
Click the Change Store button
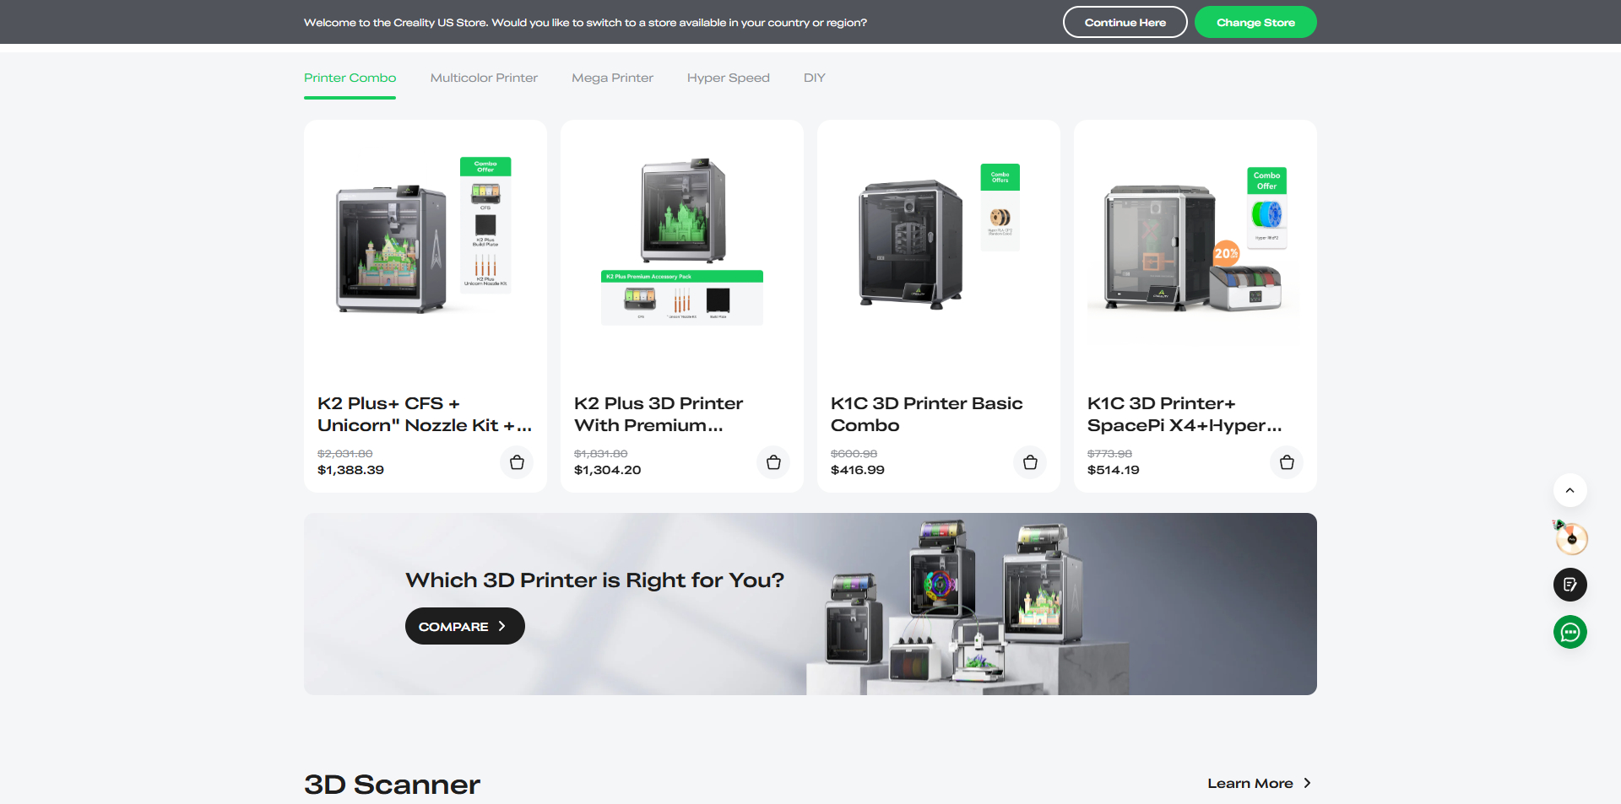point(1255,22)
